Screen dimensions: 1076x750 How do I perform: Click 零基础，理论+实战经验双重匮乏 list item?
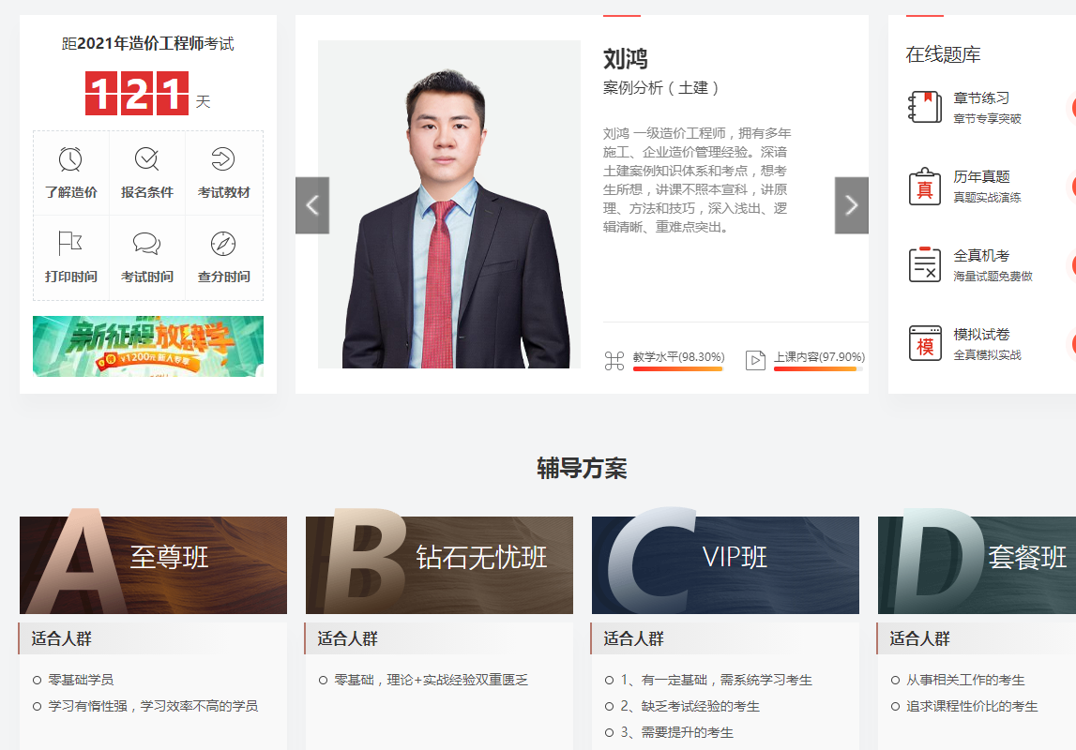tap(431, 680)
